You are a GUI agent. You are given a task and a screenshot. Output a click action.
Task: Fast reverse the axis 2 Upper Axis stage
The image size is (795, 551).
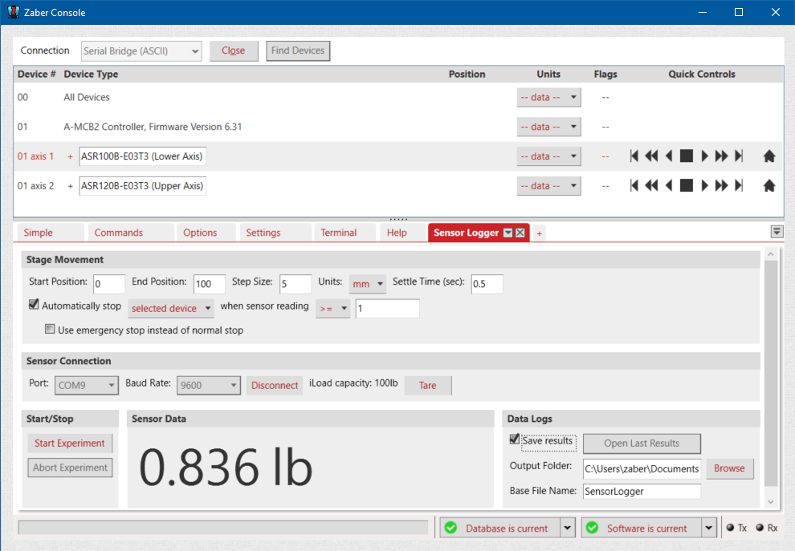(651, 186)
